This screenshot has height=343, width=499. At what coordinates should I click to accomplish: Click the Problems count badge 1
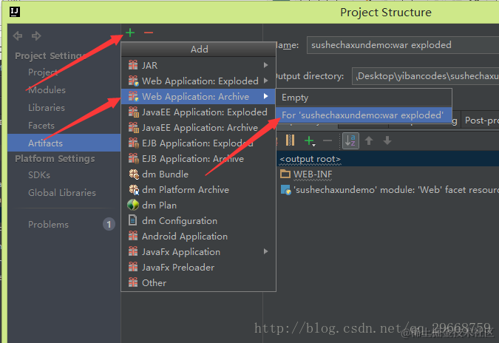(109, 224)
